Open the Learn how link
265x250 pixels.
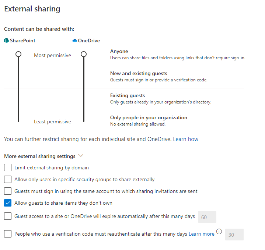coord(185,139)
